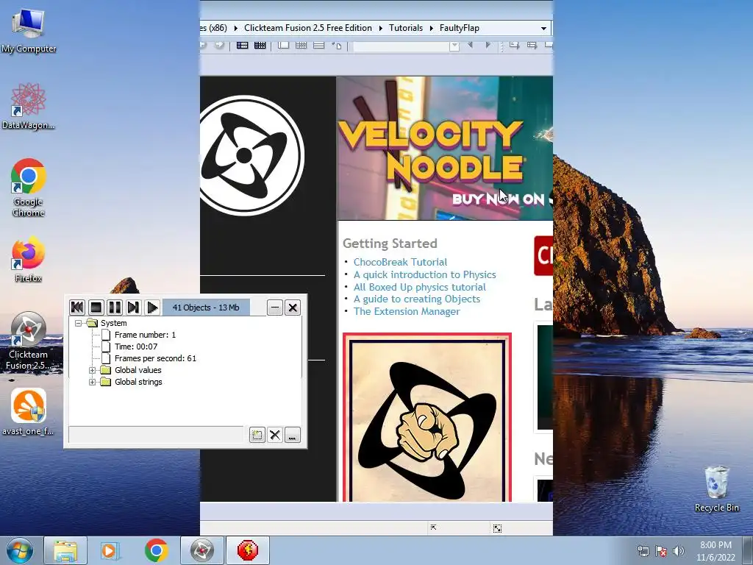Expand the Global strings folder
This screenshot has width=753, height=565.
tap(92, 382)
